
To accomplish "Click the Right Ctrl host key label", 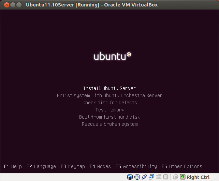I will click(198, 177).
